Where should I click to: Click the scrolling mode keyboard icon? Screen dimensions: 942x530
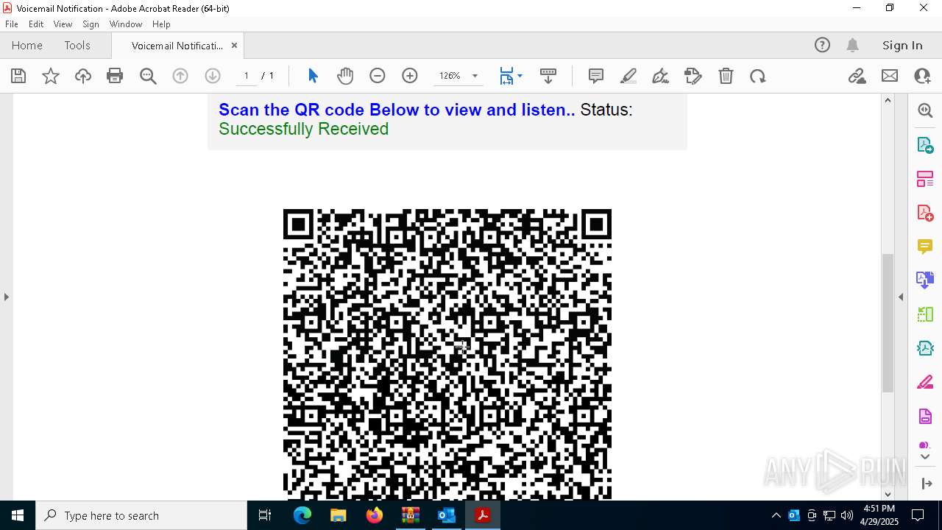pos(548,76)
